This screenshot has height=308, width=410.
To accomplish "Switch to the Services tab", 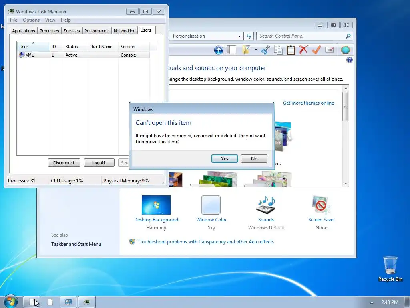I will 72,31.
